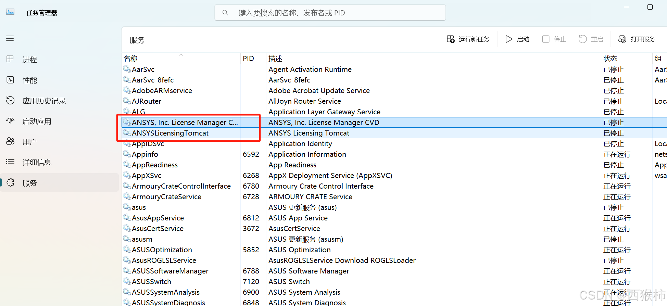Click the gear icon of AarSvc service
Image resolution: width=667 pixels, height=306 pixels.
[x=127, y=69]
